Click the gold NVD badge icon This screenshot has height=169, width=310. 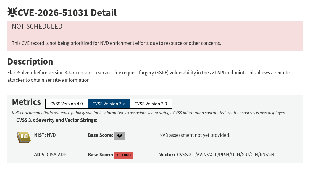(x=24, y=137)
